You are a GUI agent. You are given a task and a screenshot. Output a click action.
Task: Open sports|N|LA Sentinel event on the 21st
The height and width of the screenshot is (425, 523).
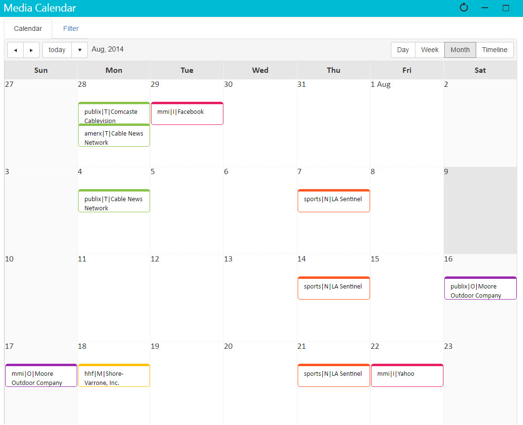click(x=334, y=376)
